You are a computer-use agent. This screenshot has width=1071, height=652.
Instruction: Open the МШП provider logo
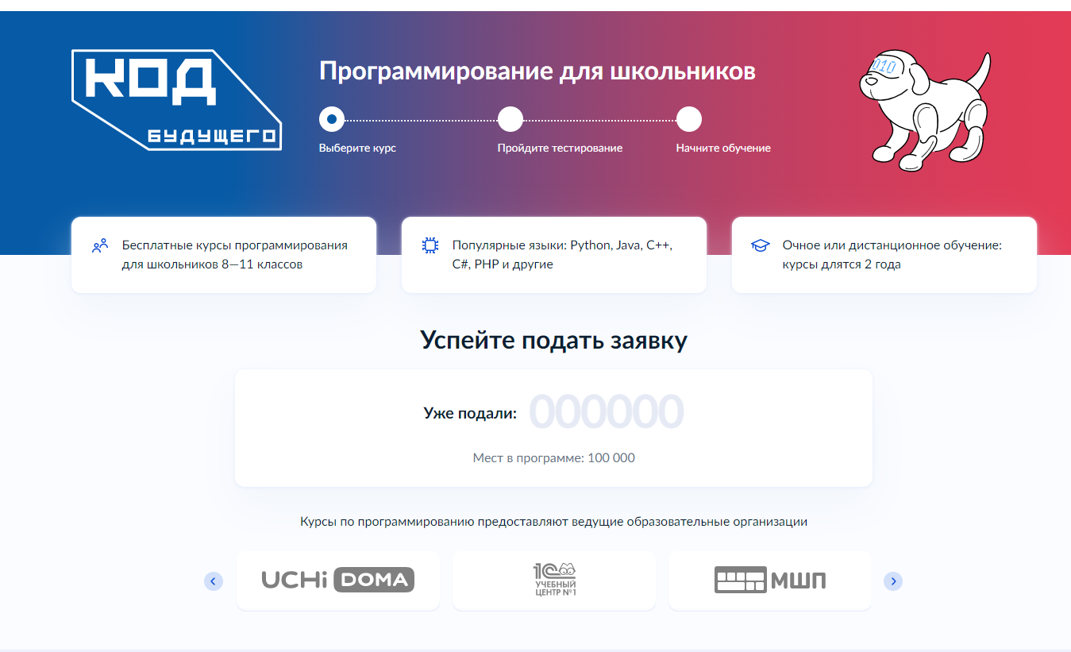(x=769, y=581)
